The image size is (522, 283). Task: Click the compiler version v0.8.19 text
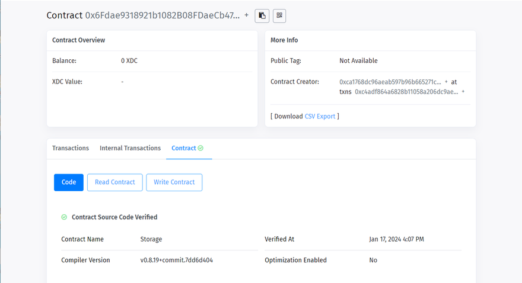click(176, 260)
